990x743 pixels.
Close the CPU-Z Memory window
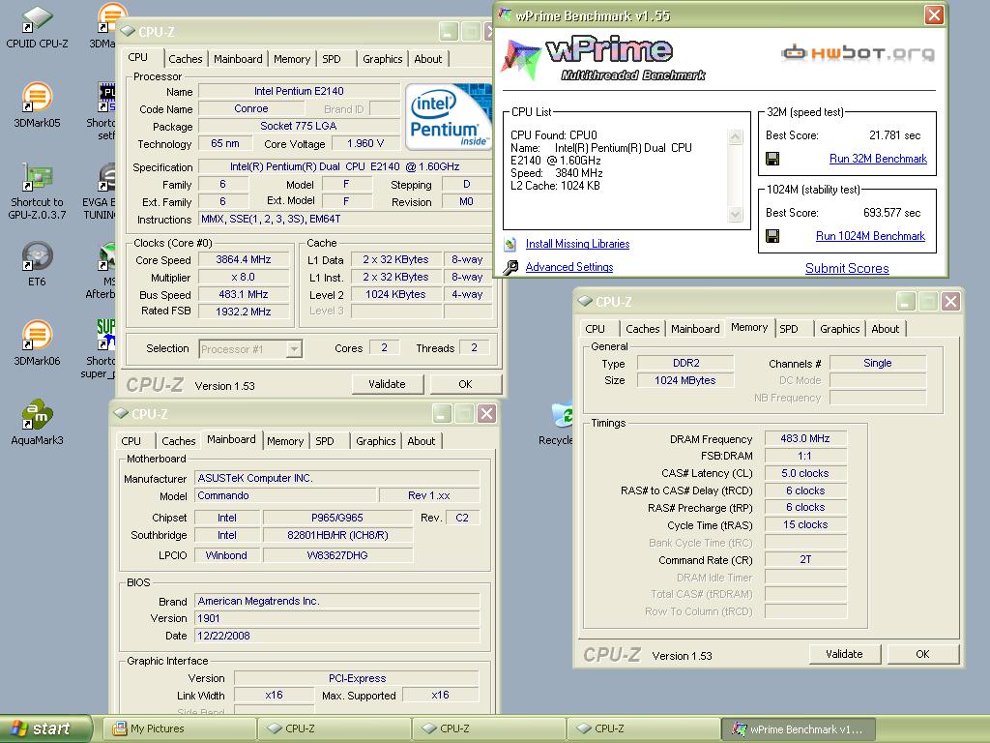pyautogui.click(x=950, y=302)
